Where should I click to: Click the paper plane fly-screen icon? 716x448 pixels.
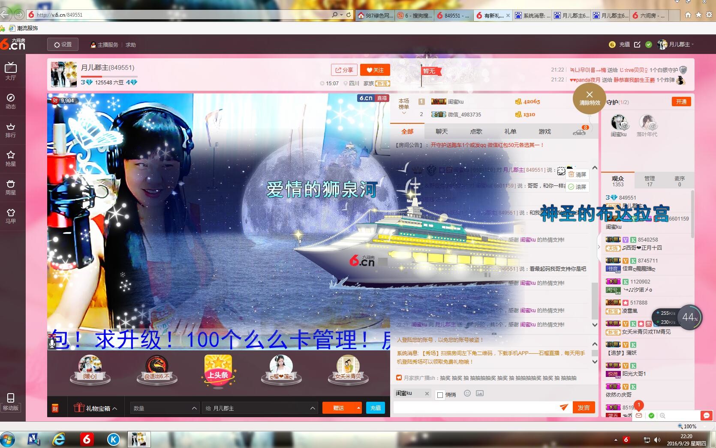[564, 407]
